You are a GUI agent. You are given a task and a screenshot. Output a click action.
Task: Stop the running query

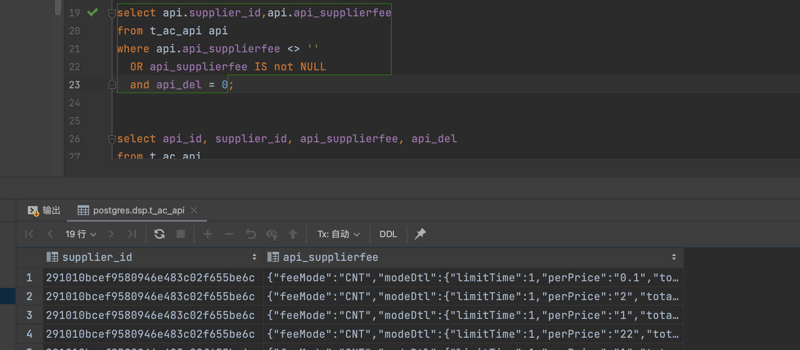(181, 234)
